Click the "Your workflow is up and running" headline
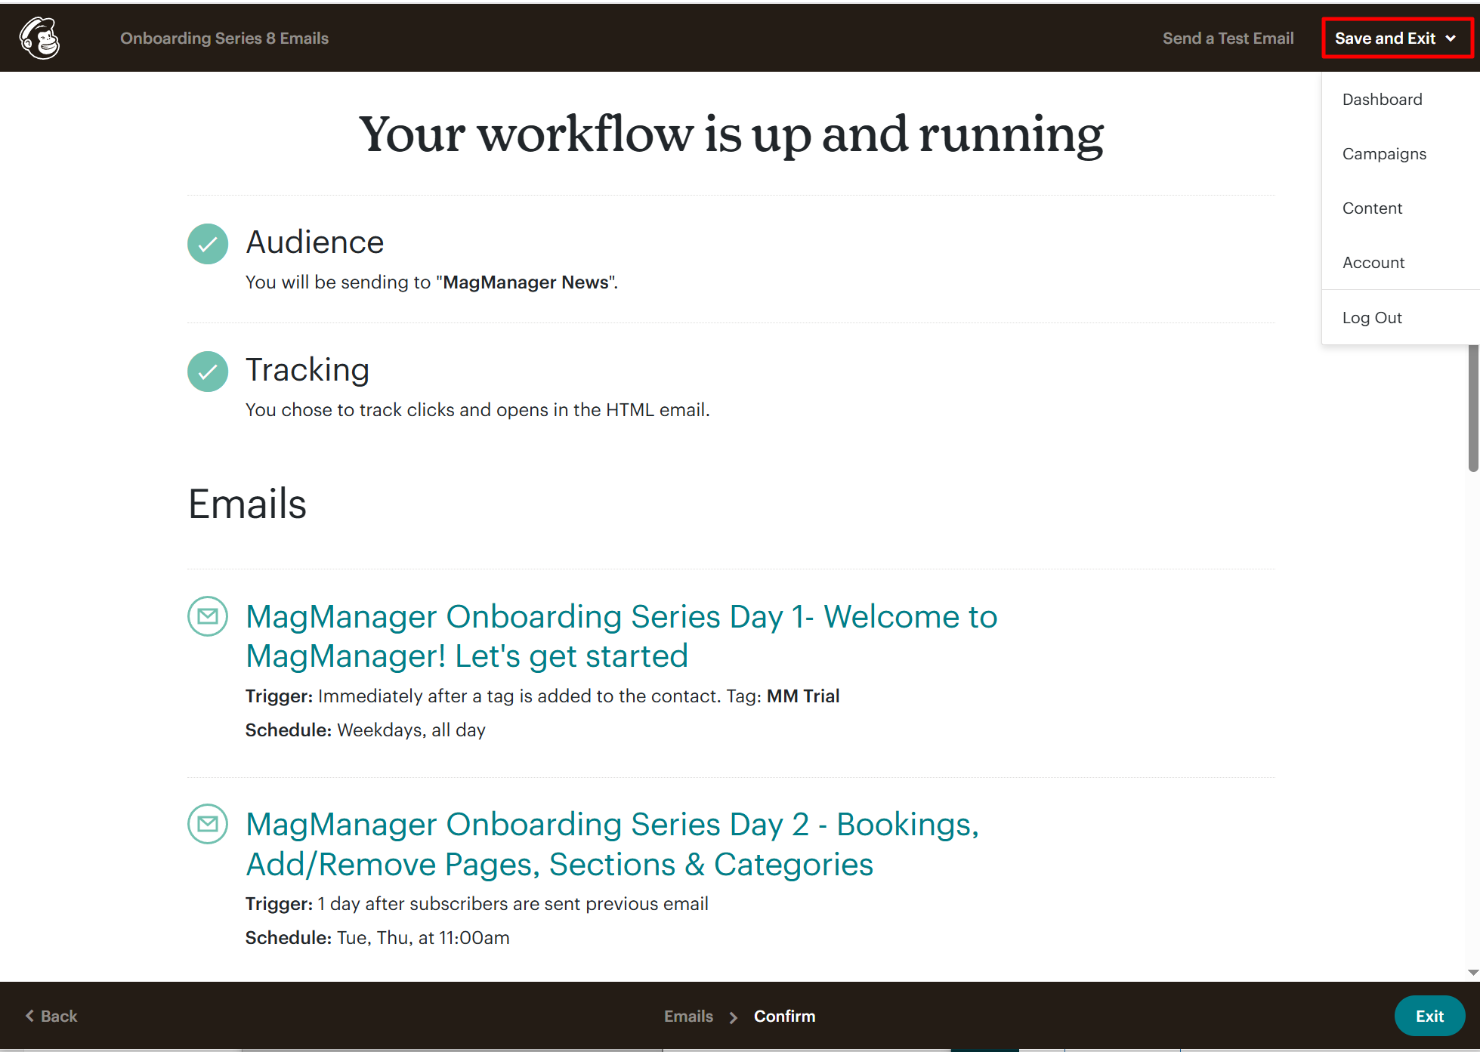This screenshot has width=1480, height=1052. pos(731,134)
